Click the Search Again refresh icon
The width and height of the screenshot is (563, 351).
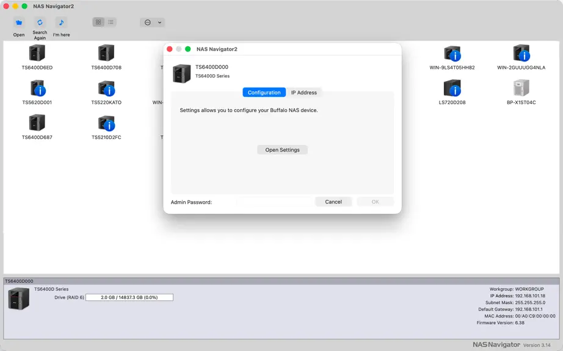pyautogui.click(x=40, y=22)
